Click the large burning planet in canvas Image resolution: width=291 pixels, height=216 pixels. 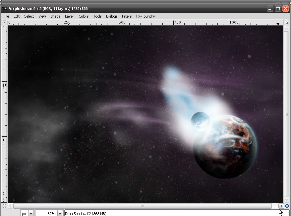(x=225, y=147)
